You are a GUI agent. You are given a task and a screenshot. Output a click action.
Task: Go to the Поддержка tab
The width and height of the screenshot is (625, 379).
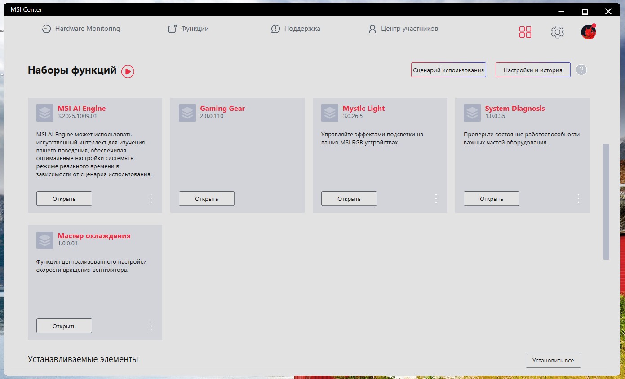point(296,29)
